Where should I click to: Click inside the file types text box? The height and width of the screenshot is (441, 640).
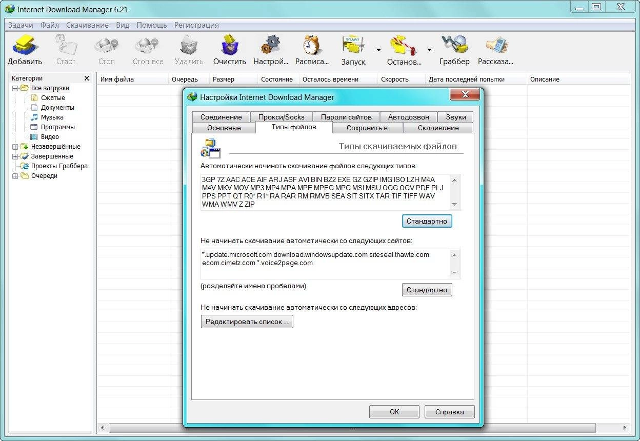pyautogui.click(x=325, y=192)
